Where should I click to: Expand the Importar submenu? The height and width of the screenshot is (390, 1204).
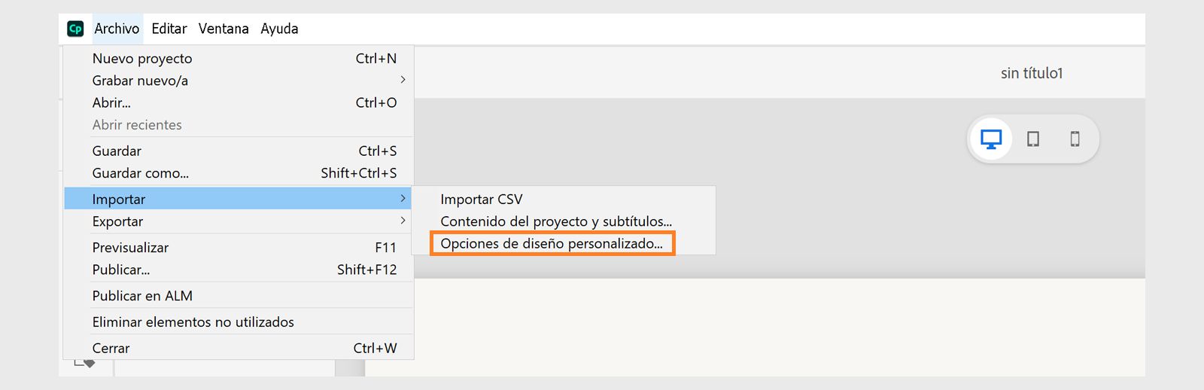tap(119, 200)
